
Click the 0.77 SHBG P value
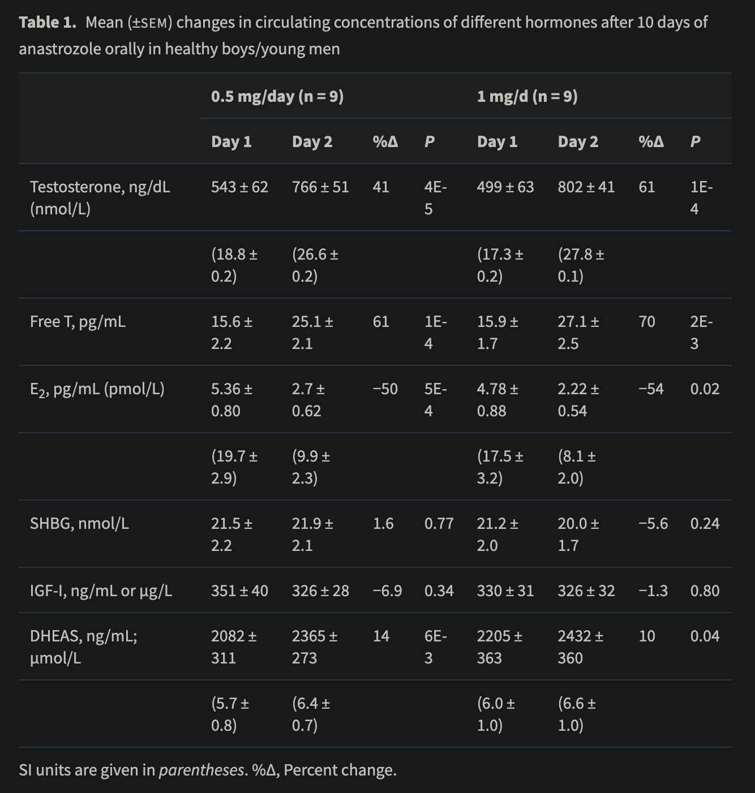(x=439, y=523)
